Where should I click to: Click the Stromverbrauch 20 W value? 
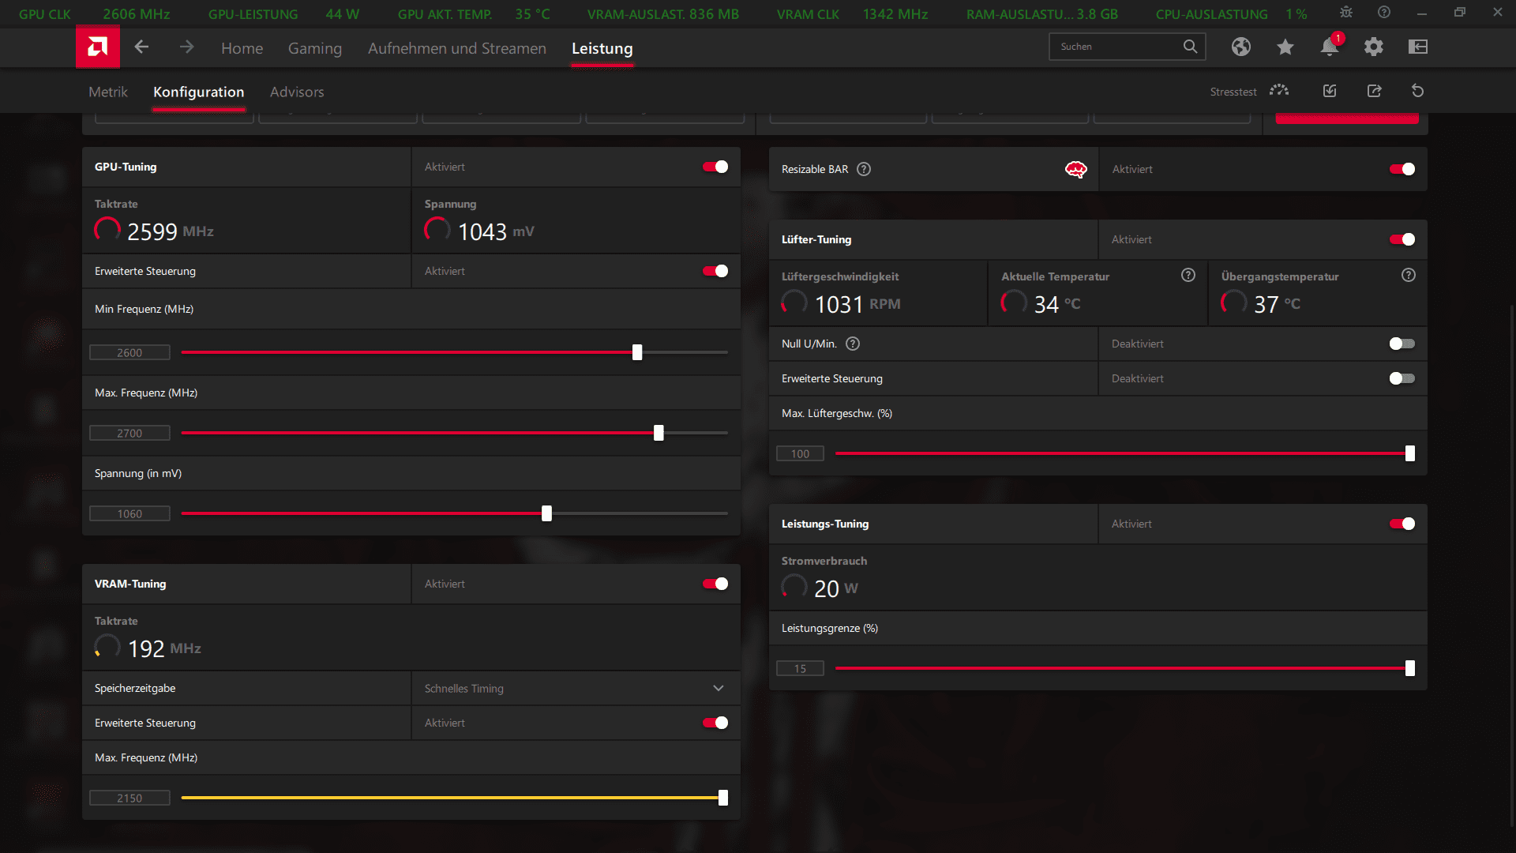(835, 588)
